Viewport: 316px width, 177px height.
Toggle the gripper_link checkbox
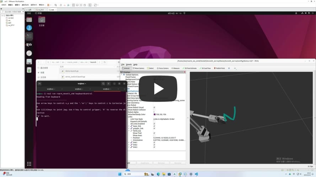[x=154, y=129]
